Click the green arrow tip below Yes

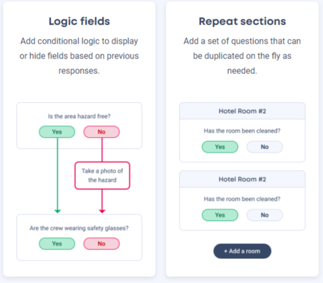[x=58, y=211]
